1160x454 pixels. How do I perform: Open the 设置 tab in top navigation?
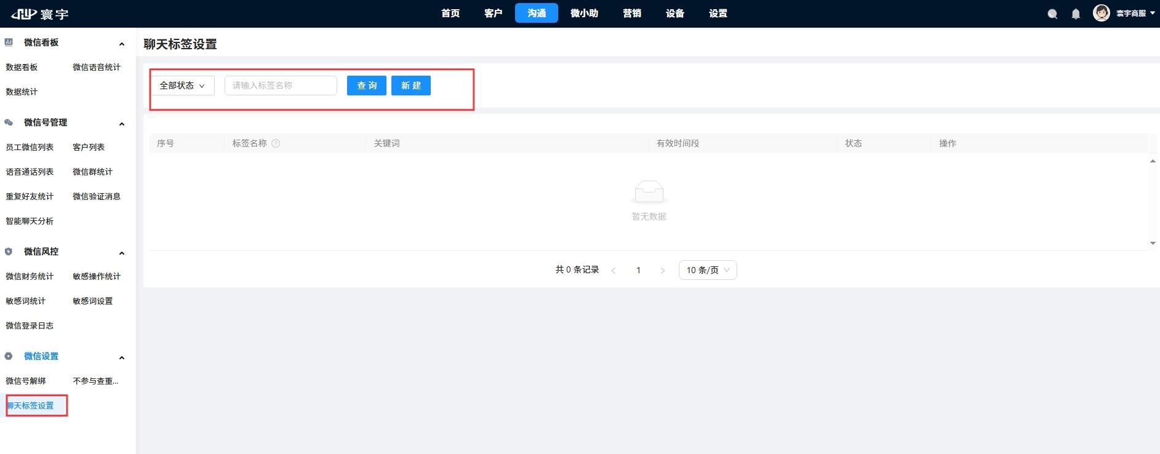718,13
